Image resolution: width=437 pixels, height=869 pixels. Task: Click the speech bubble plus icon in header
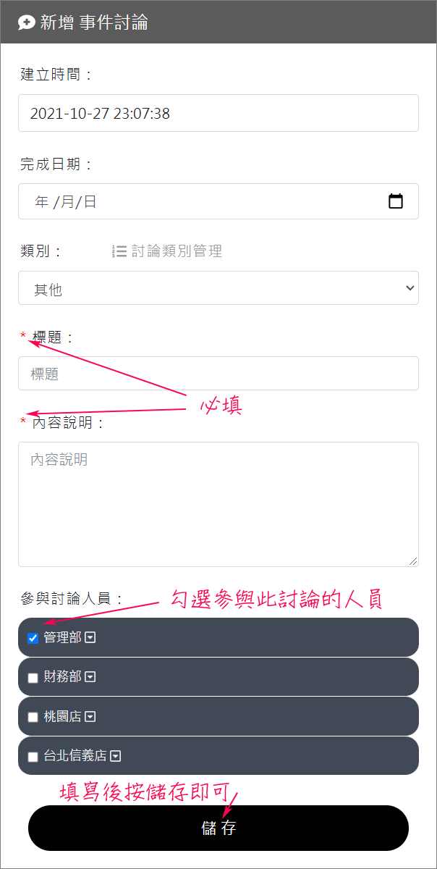point(27,22)
